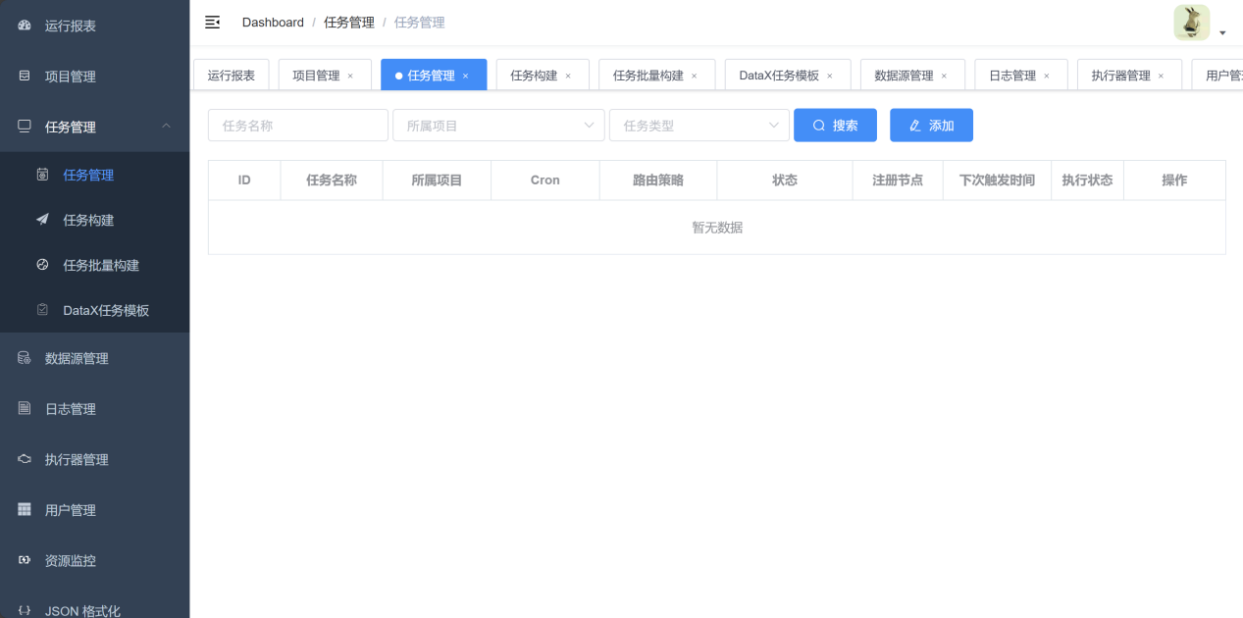This screenshot has height=618, width=1243.
Task: Click the 用户管理 grid icon
Action: pyautogui.click(x=25, y=509)
